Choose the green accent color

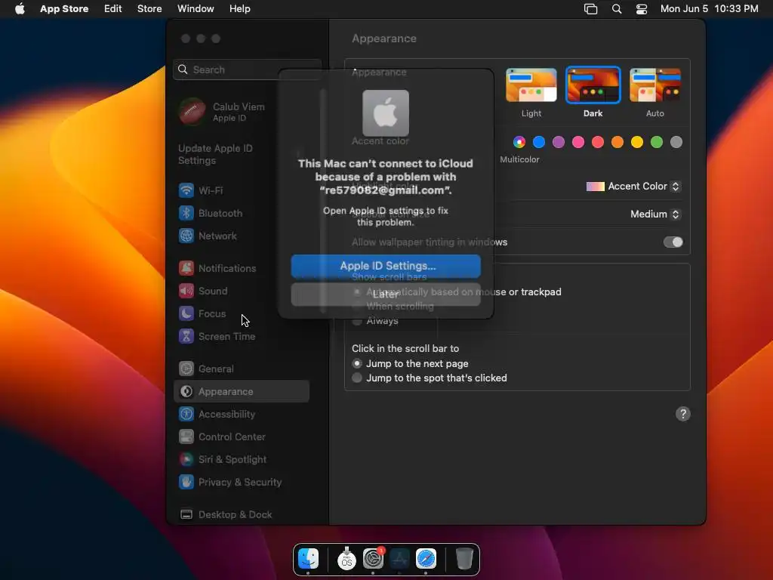[x=657, y=142]
